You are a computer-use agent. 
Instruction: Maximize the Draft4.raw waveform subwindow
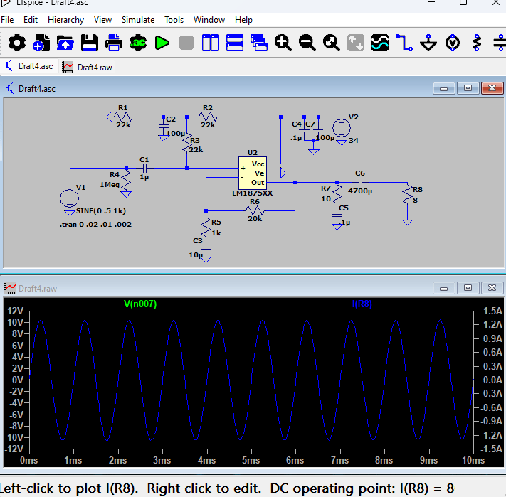click(468, 288)
